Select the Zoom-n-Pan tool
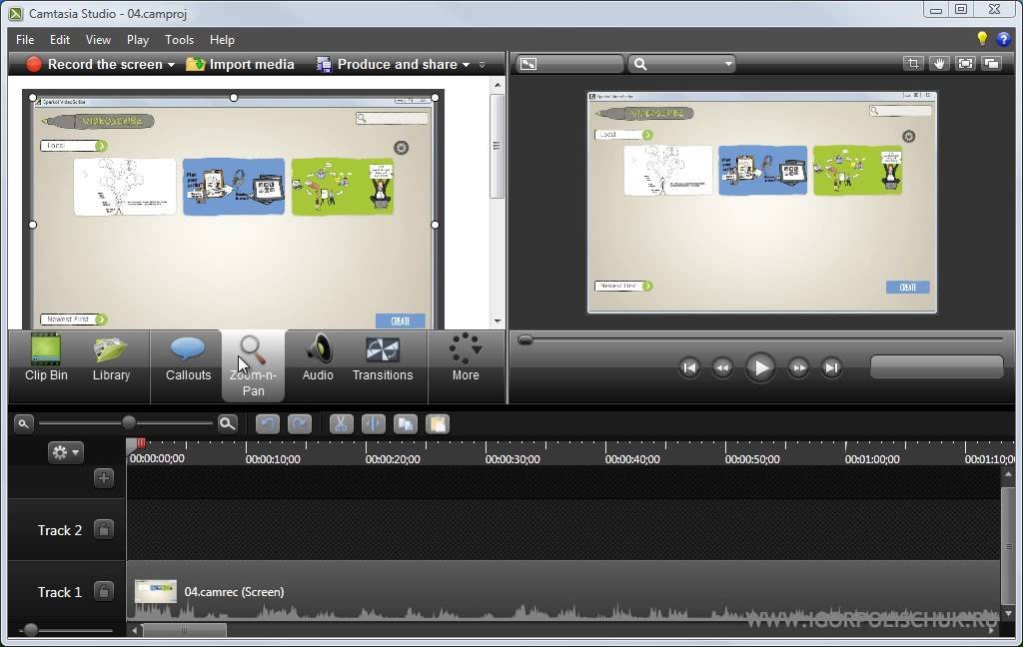This screenshot has width=1023, height=647. point(253,365)
